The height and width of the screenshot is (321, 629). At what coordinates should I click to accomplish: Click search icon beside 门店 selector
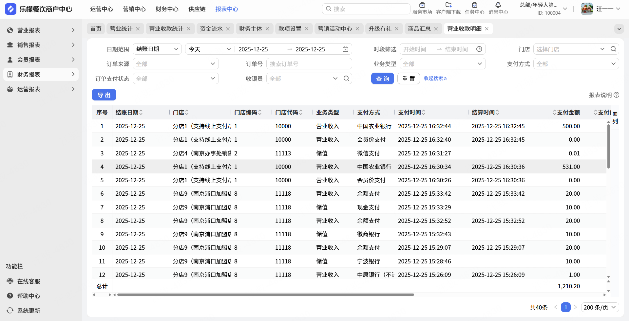tap(614, 49)
